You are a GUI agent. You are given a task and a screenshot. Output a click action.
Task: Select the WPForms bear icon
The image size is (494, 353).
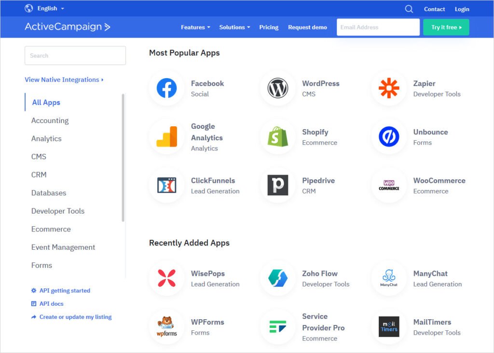[x=166, y=327]
